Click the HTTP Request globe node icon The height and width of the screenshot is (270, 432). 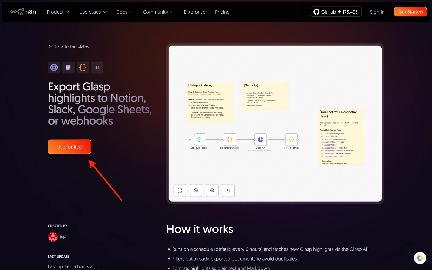(54, 67)
